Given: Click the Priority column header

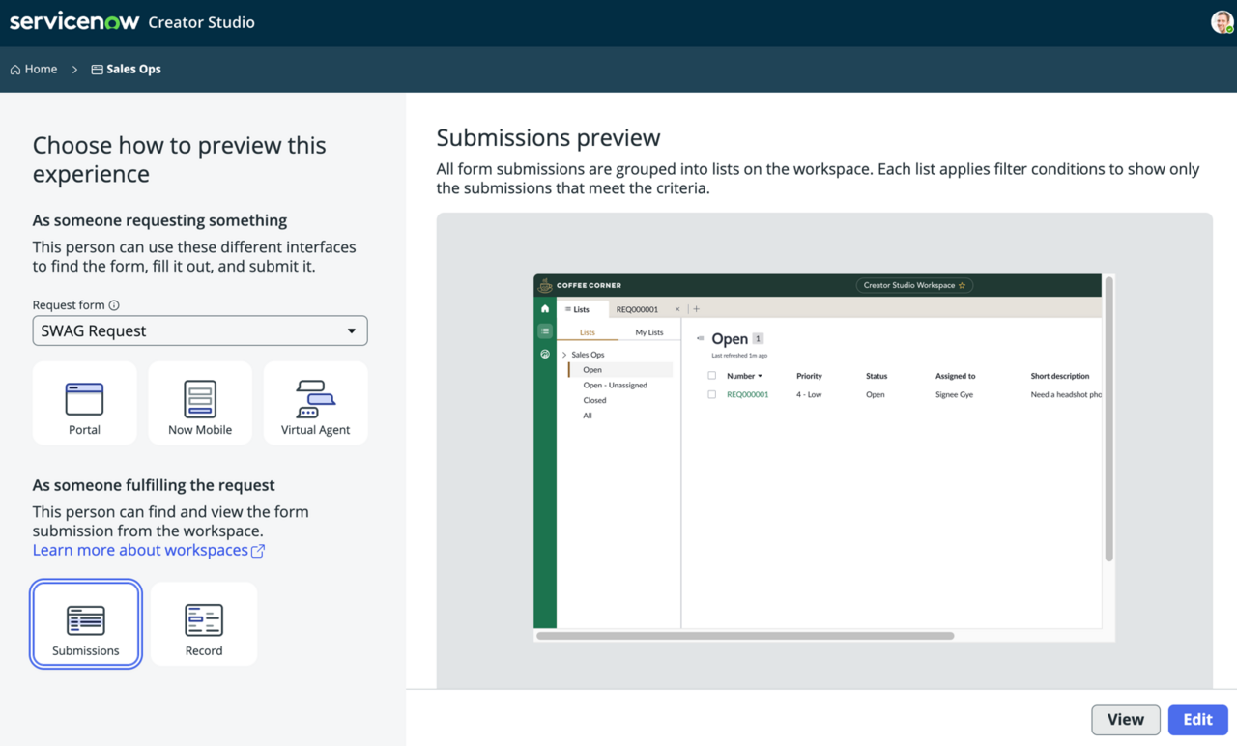Looking at the screenshot, I should [x=809, y=376].
